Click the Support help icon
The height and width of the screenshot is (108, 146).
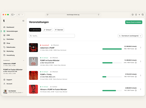click(4, 80)
